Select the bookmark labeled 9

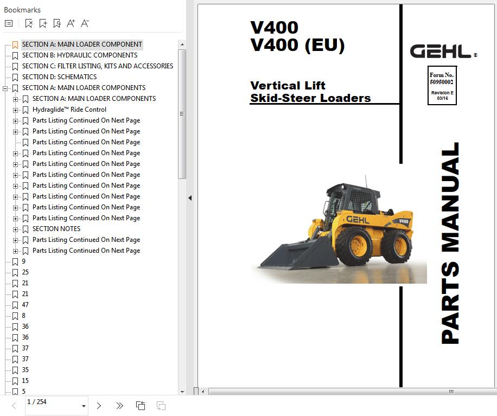(x=23, y=261)
